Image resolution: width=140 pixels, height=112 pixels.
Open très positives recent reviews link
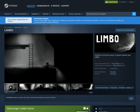pos(116,64)
